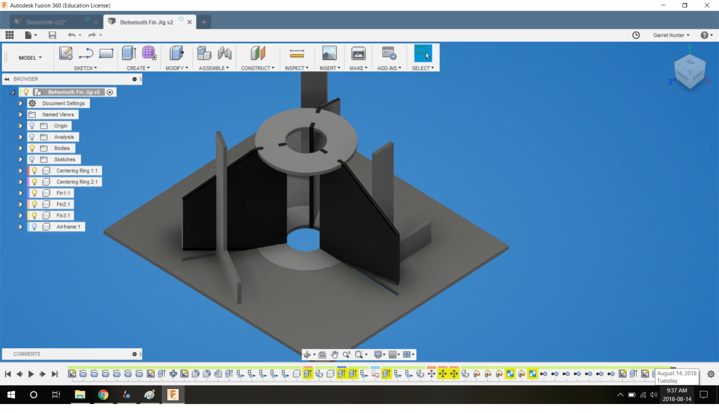This screenshot has width=719, height=413.
Task: Click the Orbit navigation tool
Action: click(307, 355)
